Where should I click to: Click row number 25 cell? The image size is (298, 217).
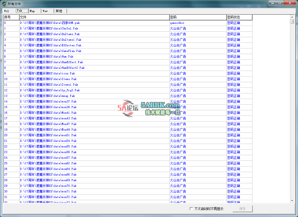pos(12,163)
